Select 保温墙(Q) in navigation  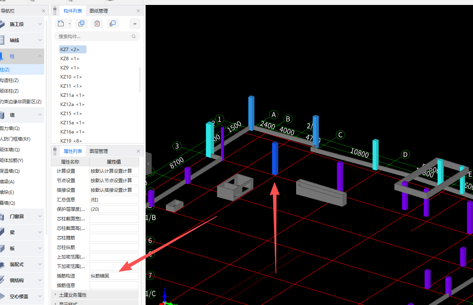point(10,171)
